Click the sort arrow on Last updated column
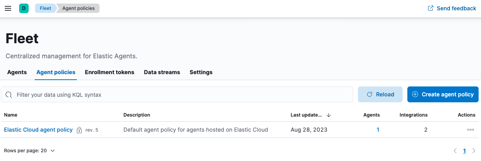The width and height of the screenshot is (481, 161). click(328, 115)
